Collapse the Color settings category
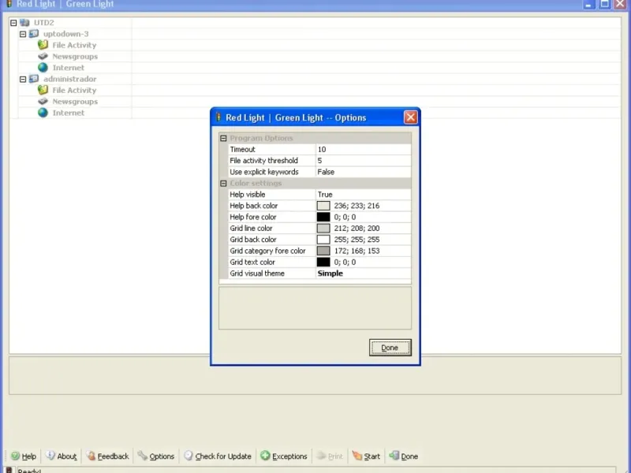 (223, 183)
